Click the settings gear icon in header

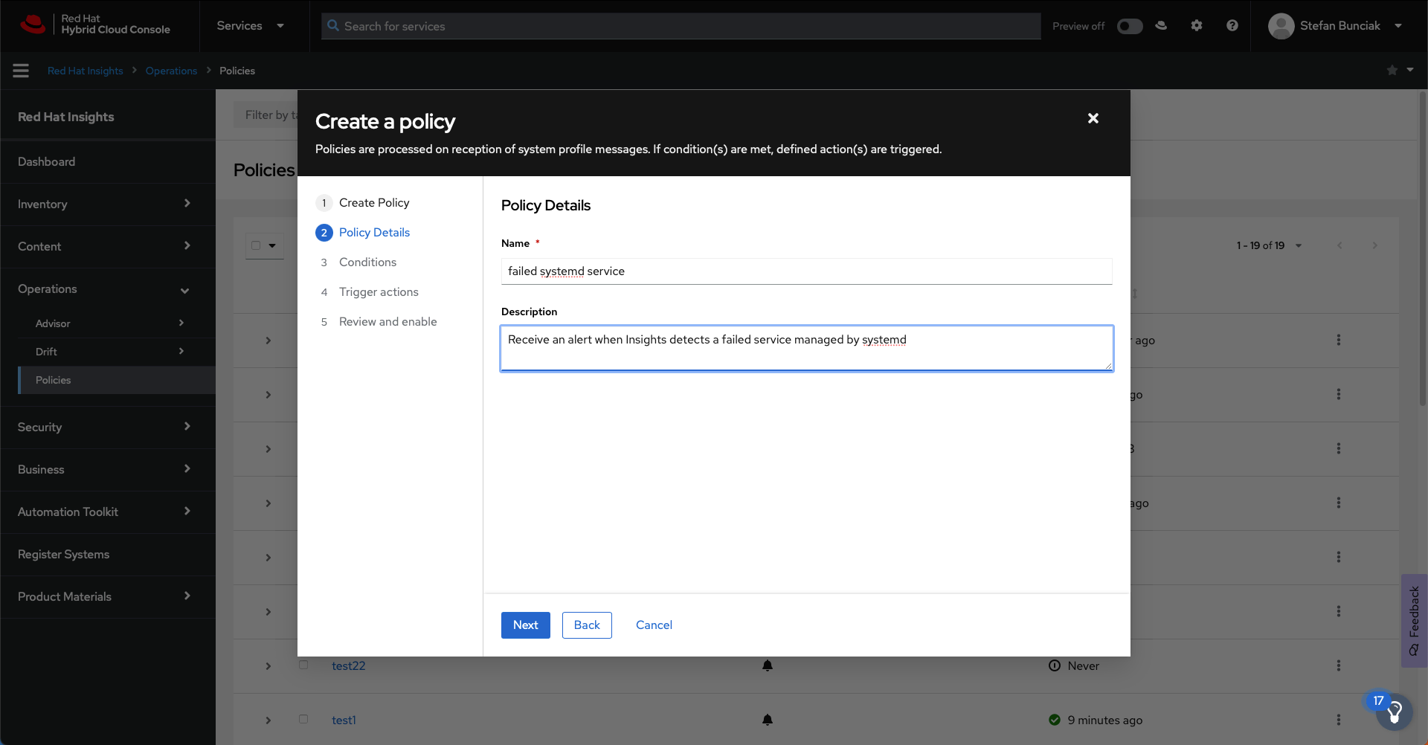(1196, 26)
